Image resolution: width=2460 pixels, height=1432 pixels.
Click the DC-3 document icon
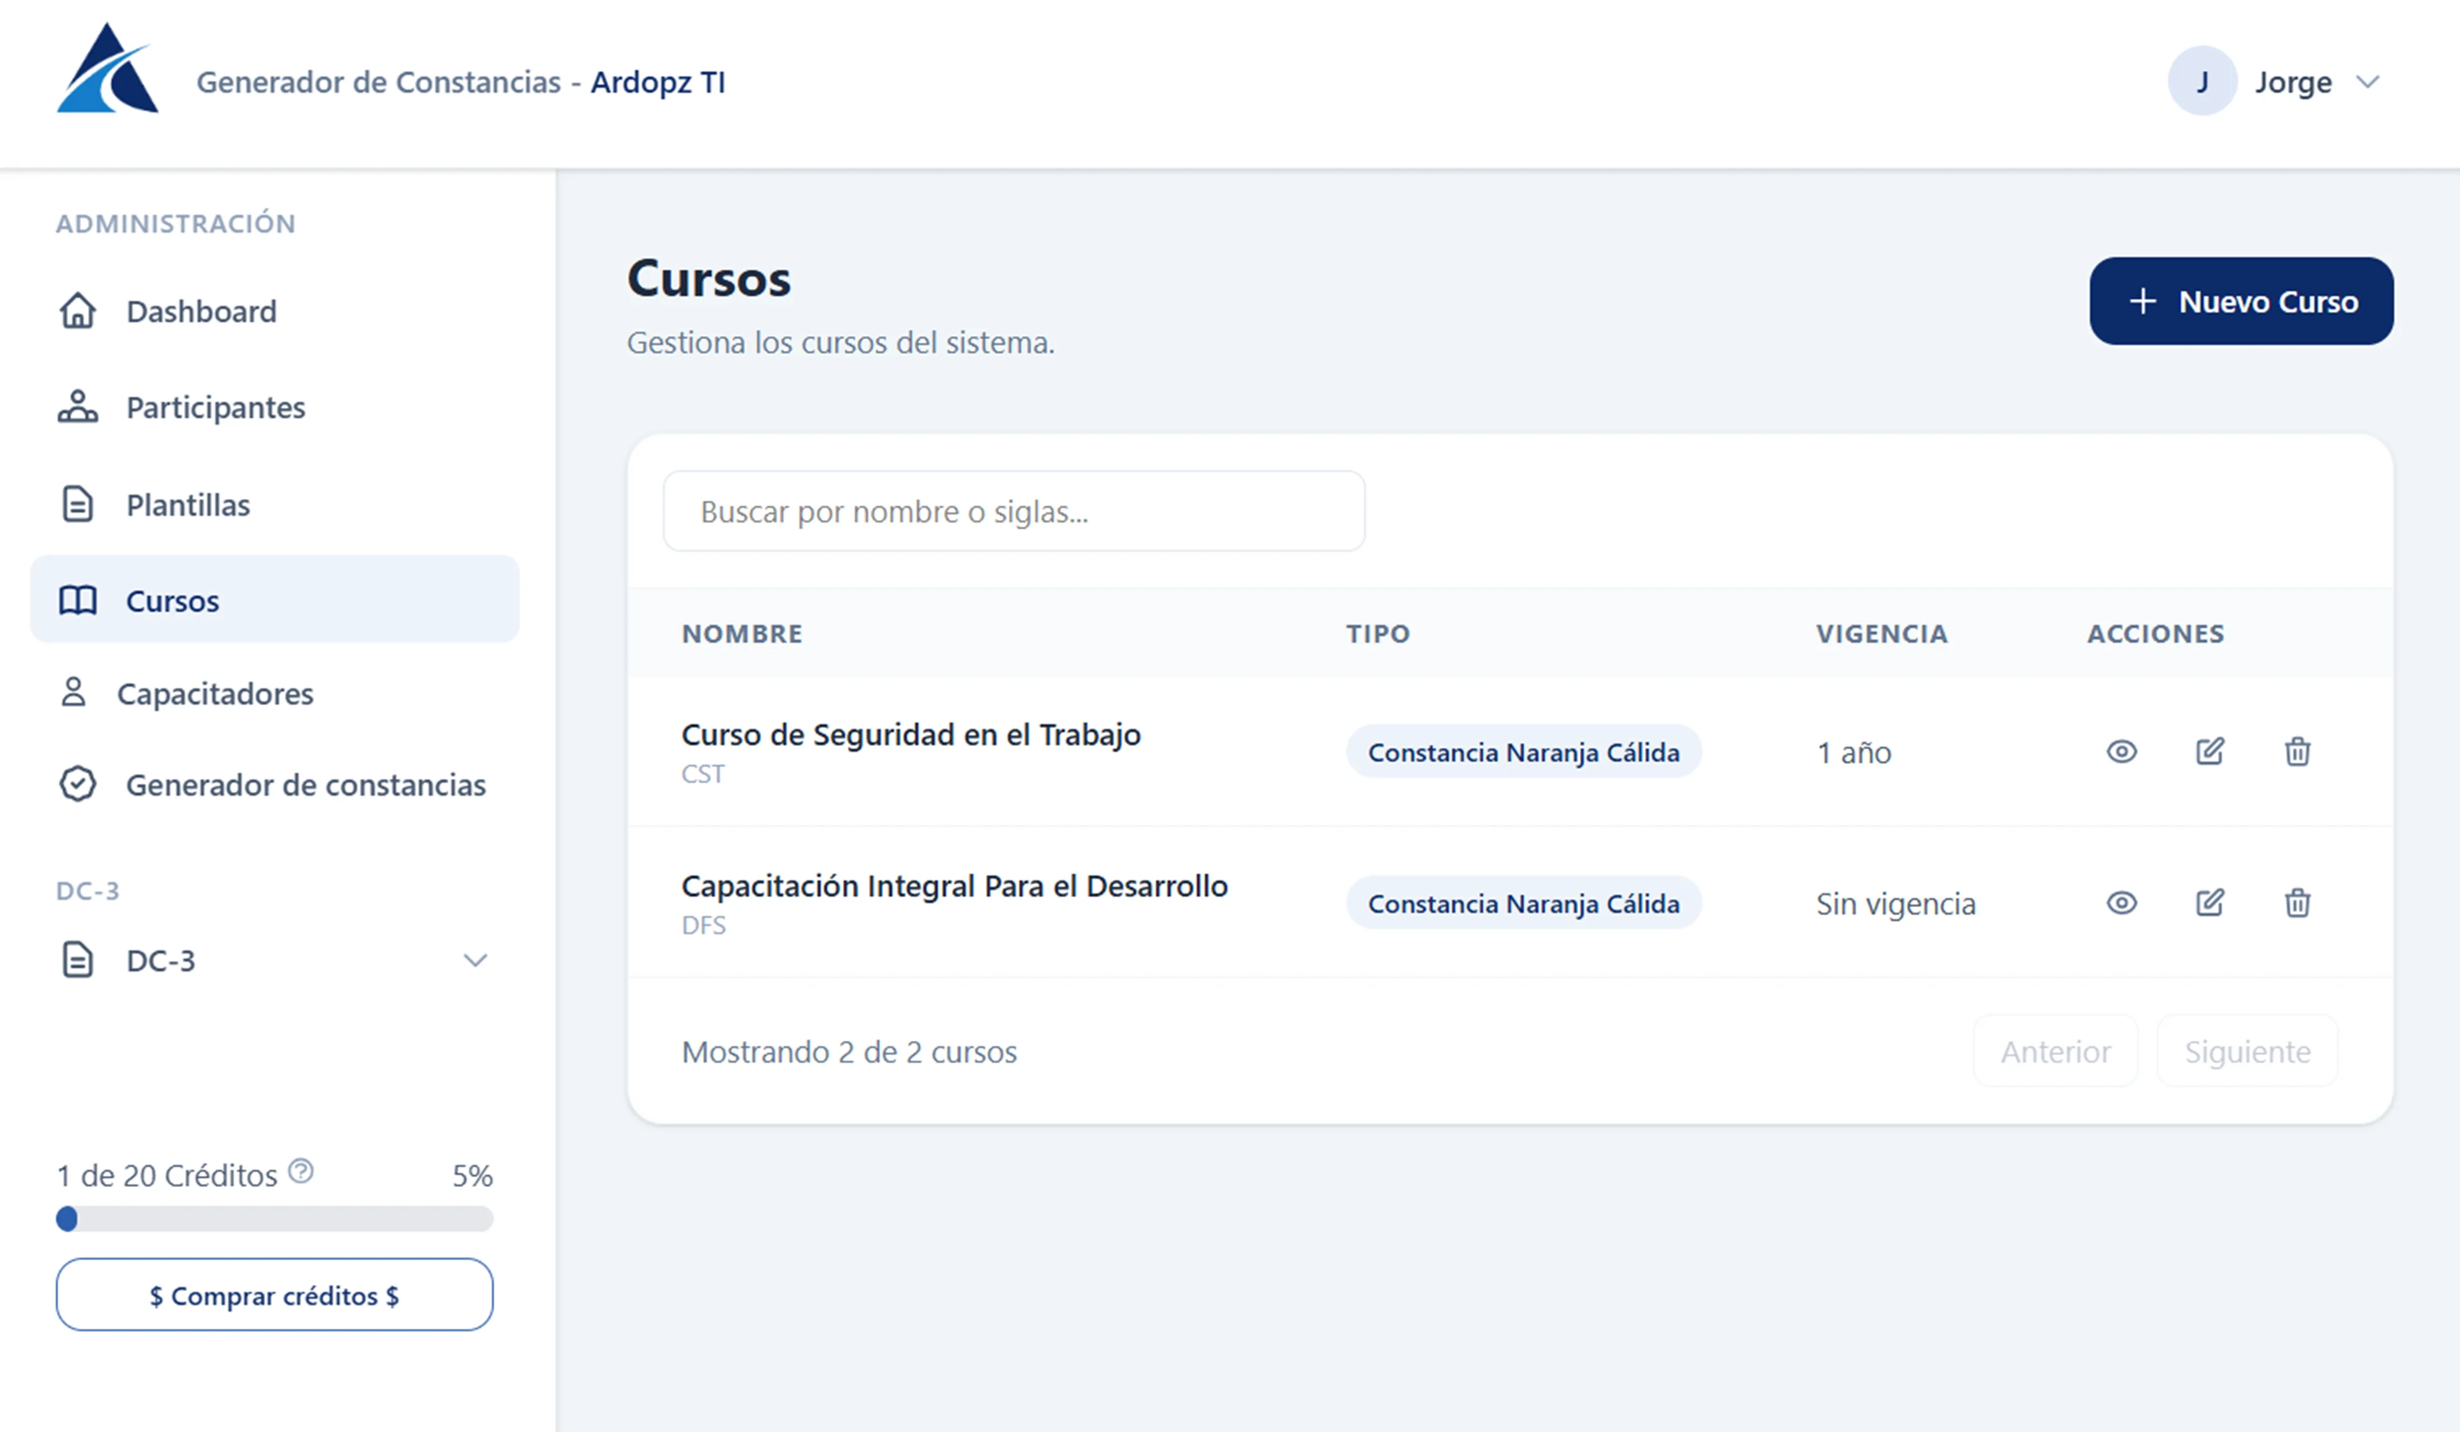tap(78, 960)
